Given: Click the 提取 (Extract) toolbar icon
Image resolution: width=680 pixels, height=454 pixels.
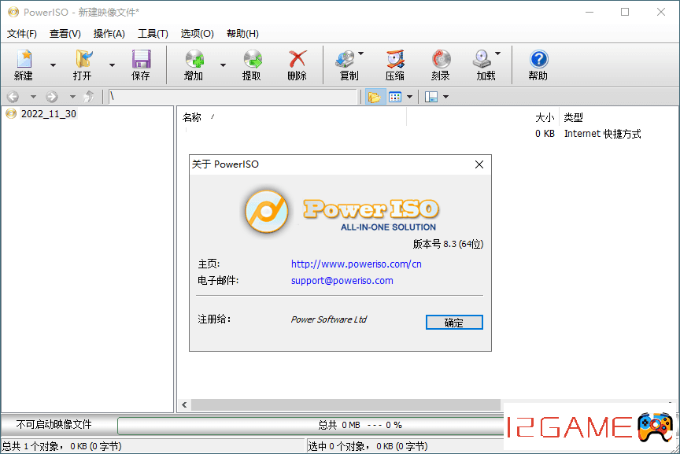Looking at the screenshot, I should (253, 59).
